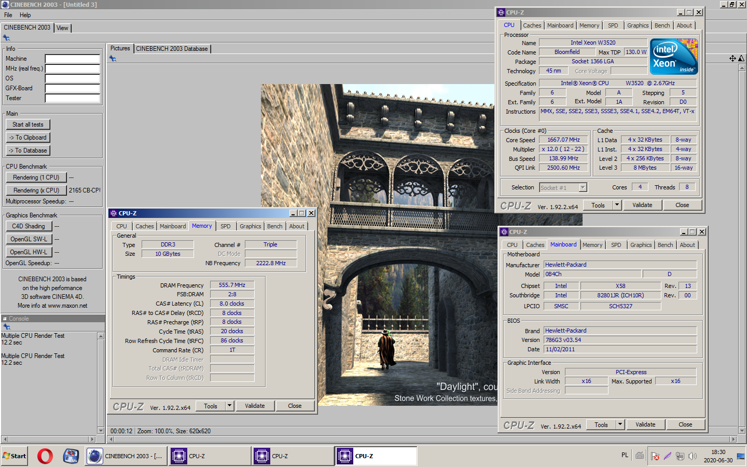Click To Database button

pos(28,150)
